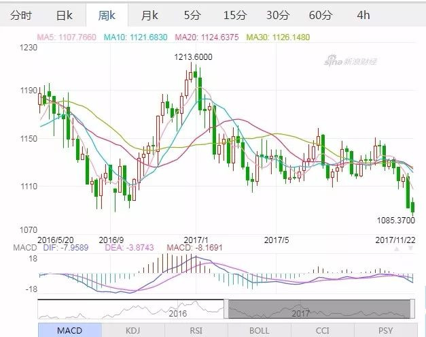Image resolution: width=426 pixels, height=337 pixels.
Task: Click the DIF: -7.9589 value
Action: click(x=66, y=247)
